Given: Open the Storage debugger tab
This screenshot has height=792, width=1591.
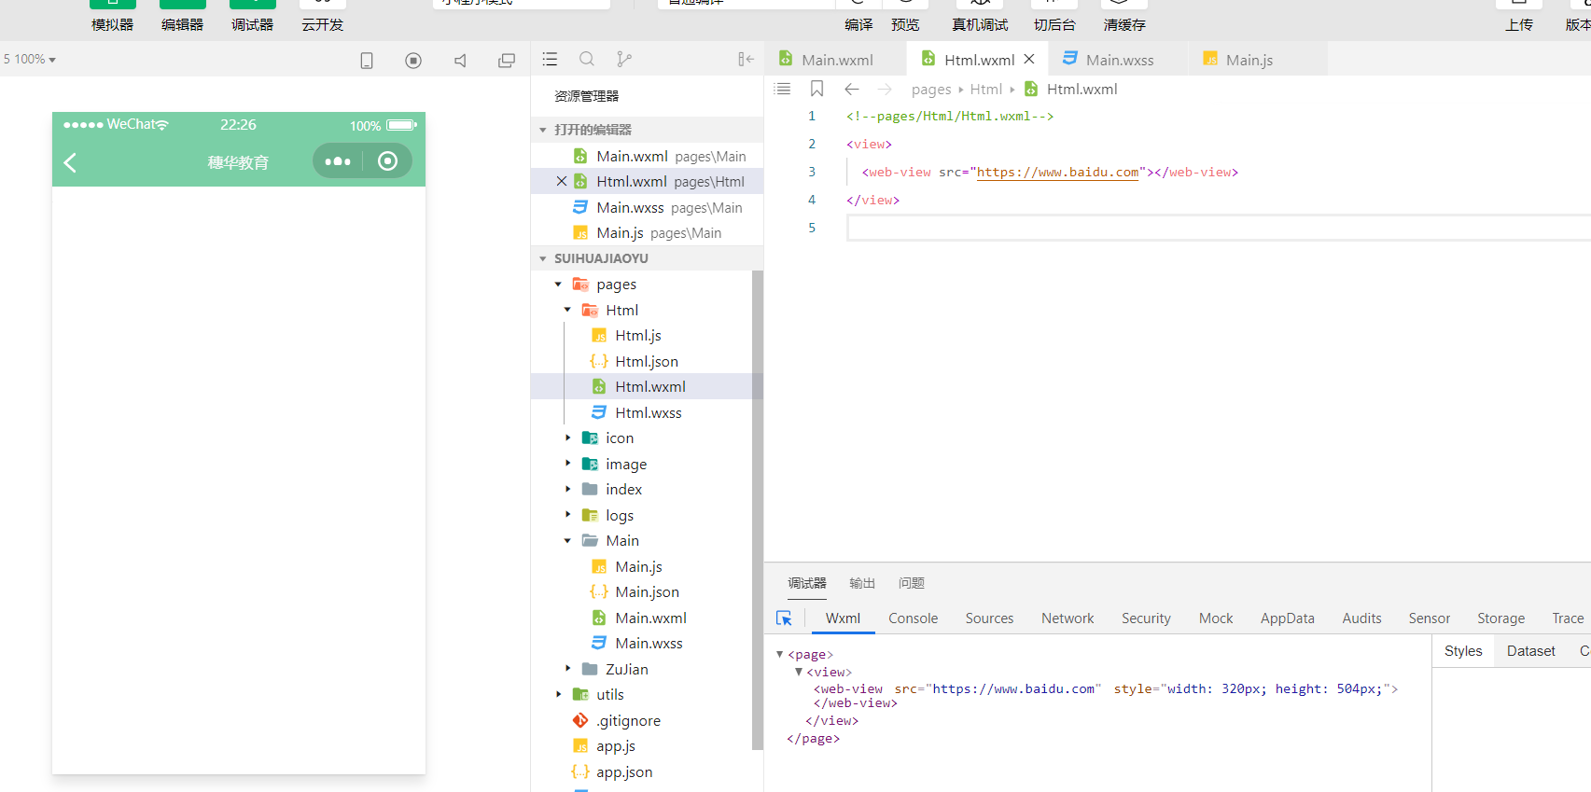Looking at the screenshot, I should (x=1500, y=618).
